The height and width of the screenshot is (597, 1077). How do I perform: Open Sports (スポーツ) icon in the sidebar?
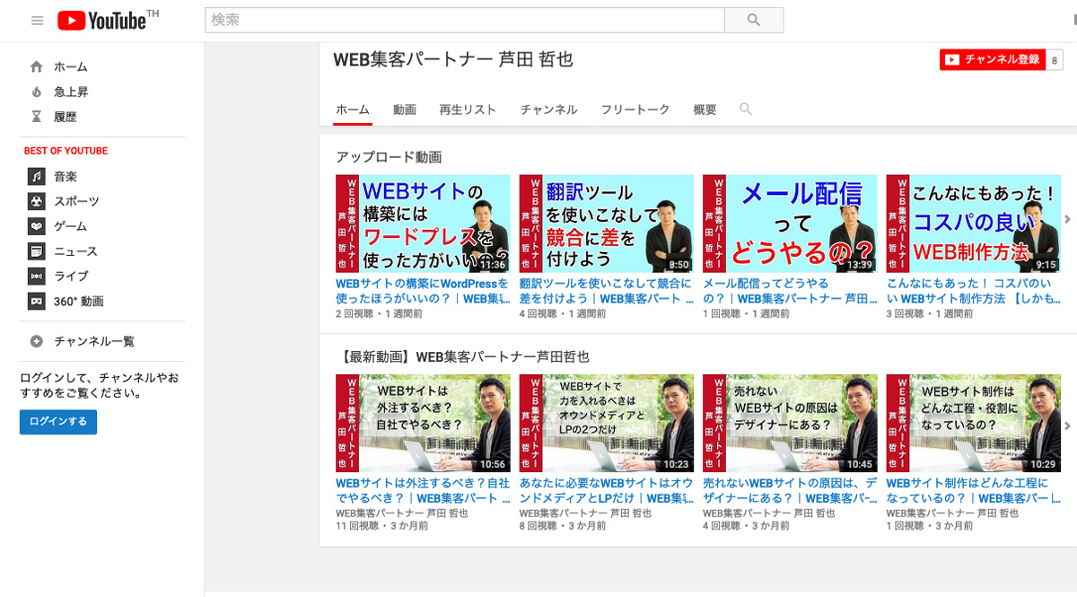37,201
